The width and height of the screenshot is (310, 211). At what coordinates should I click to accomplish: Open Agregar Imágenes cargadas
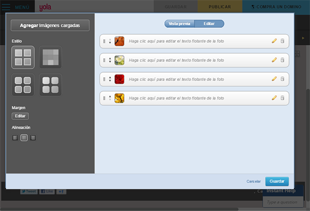pyautogui.click(x=50, y=25)
